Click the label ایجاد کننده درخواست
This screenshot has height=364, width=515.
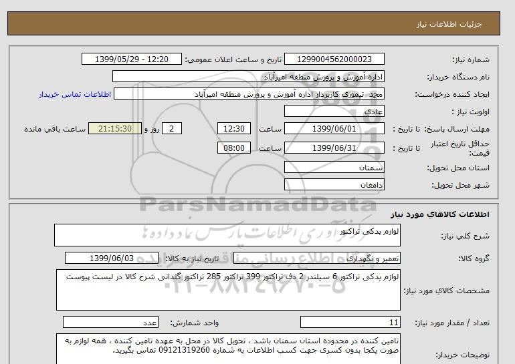coord(452,94)
